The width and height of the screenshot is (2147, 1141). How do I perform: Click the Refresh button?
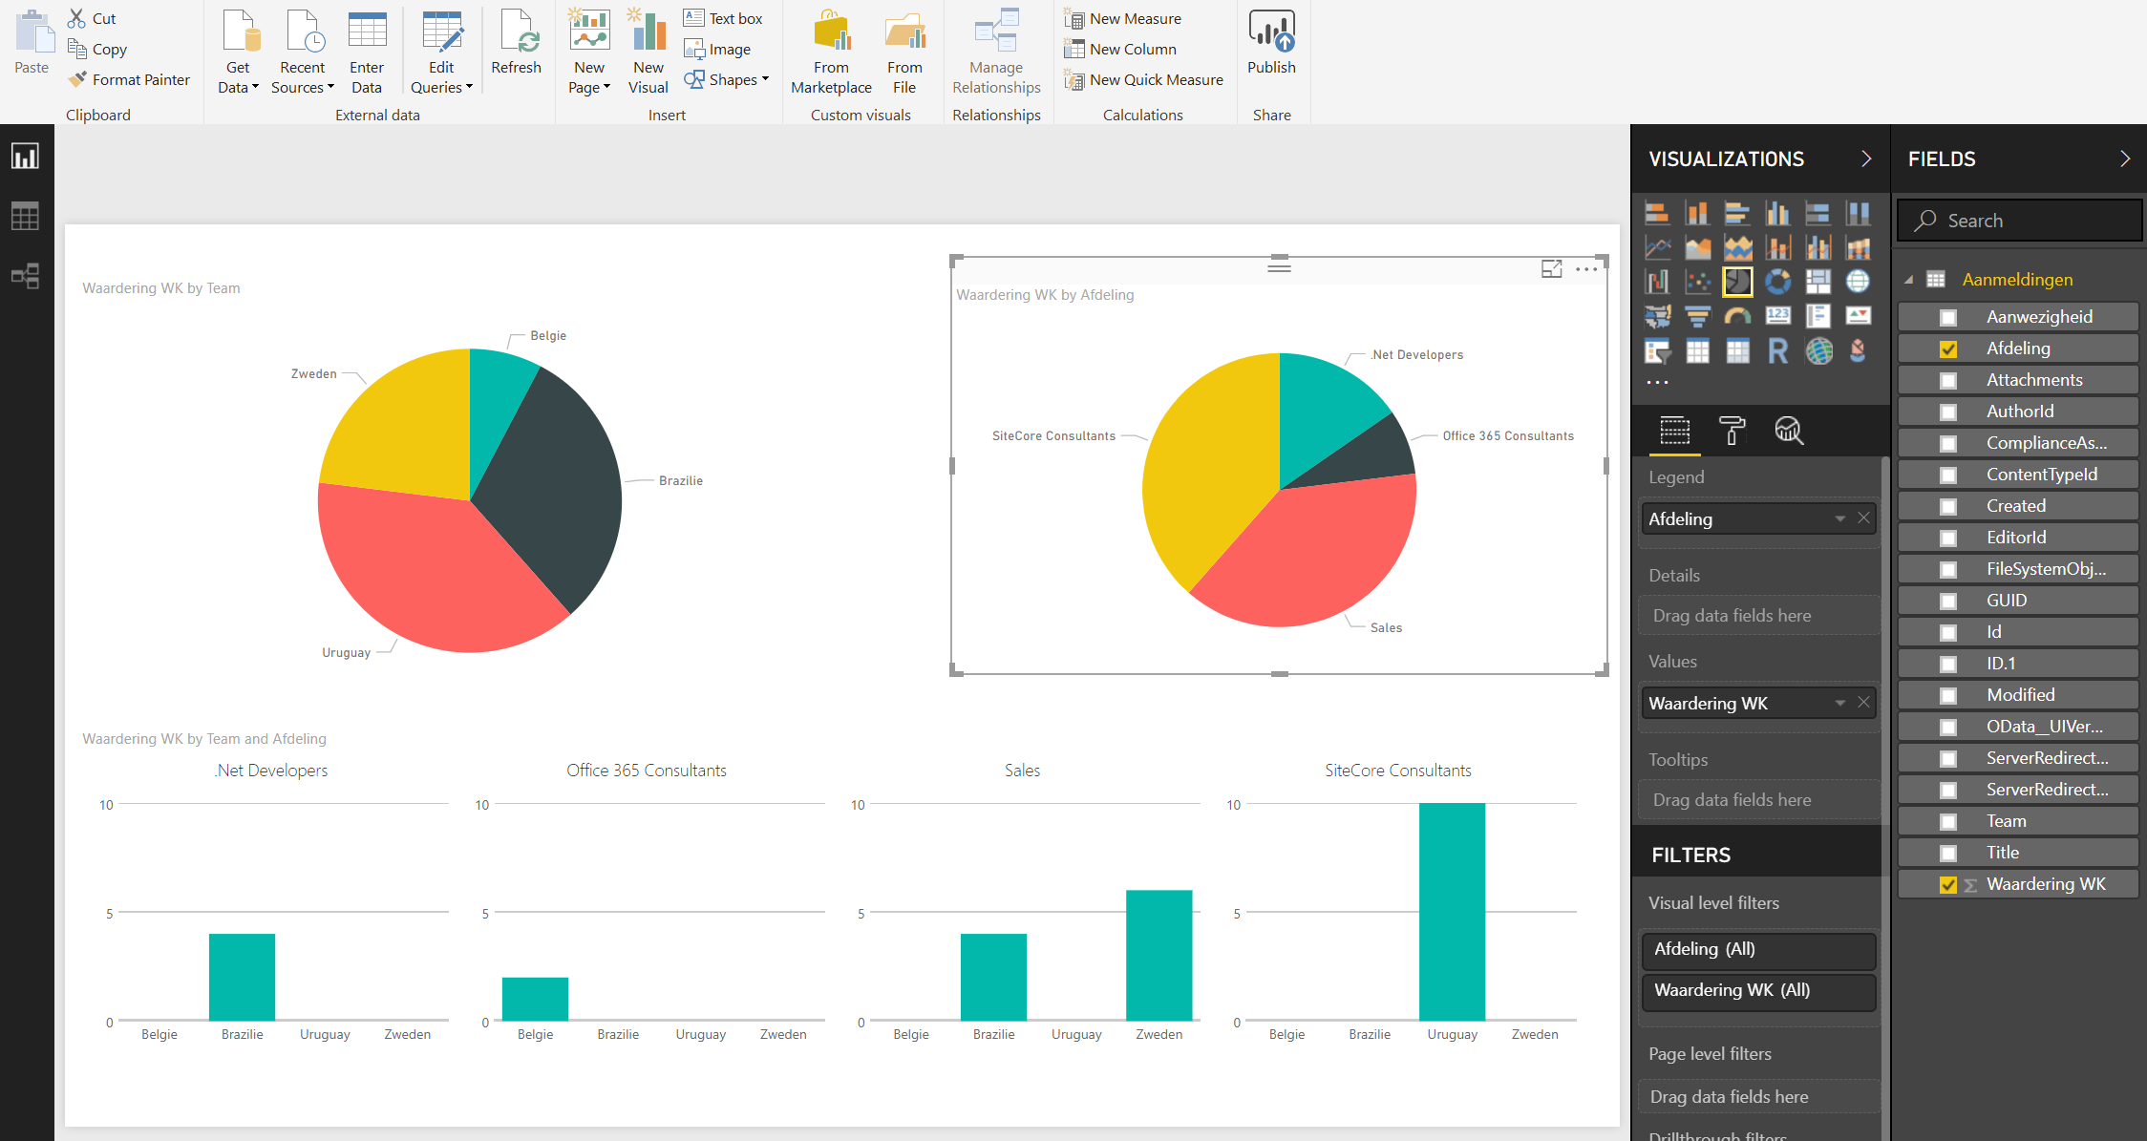(x=516, y=43)
